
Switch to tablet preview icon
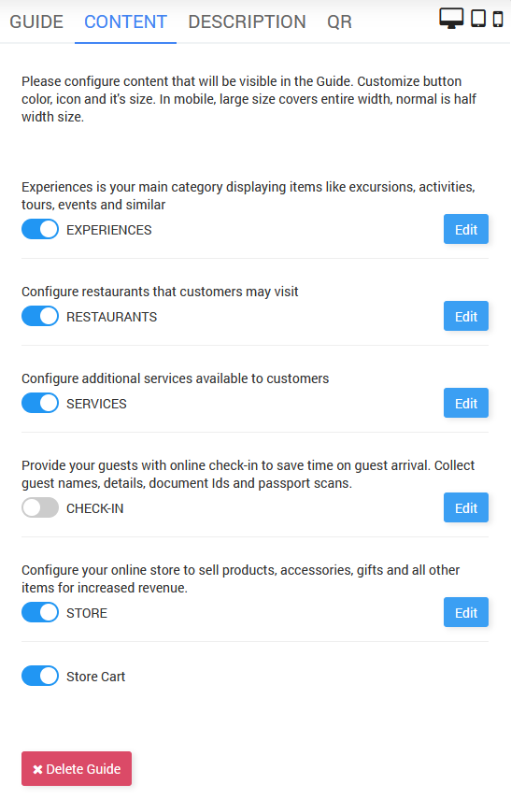pos(478,18)
